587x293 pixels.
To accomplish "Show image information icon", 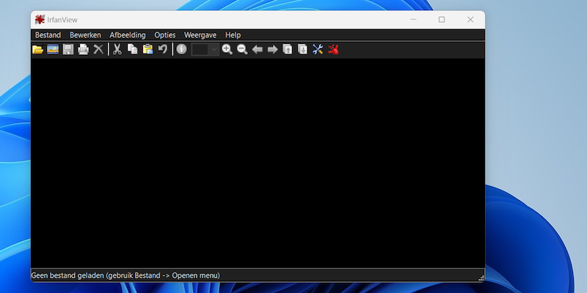I will [181, 50].
